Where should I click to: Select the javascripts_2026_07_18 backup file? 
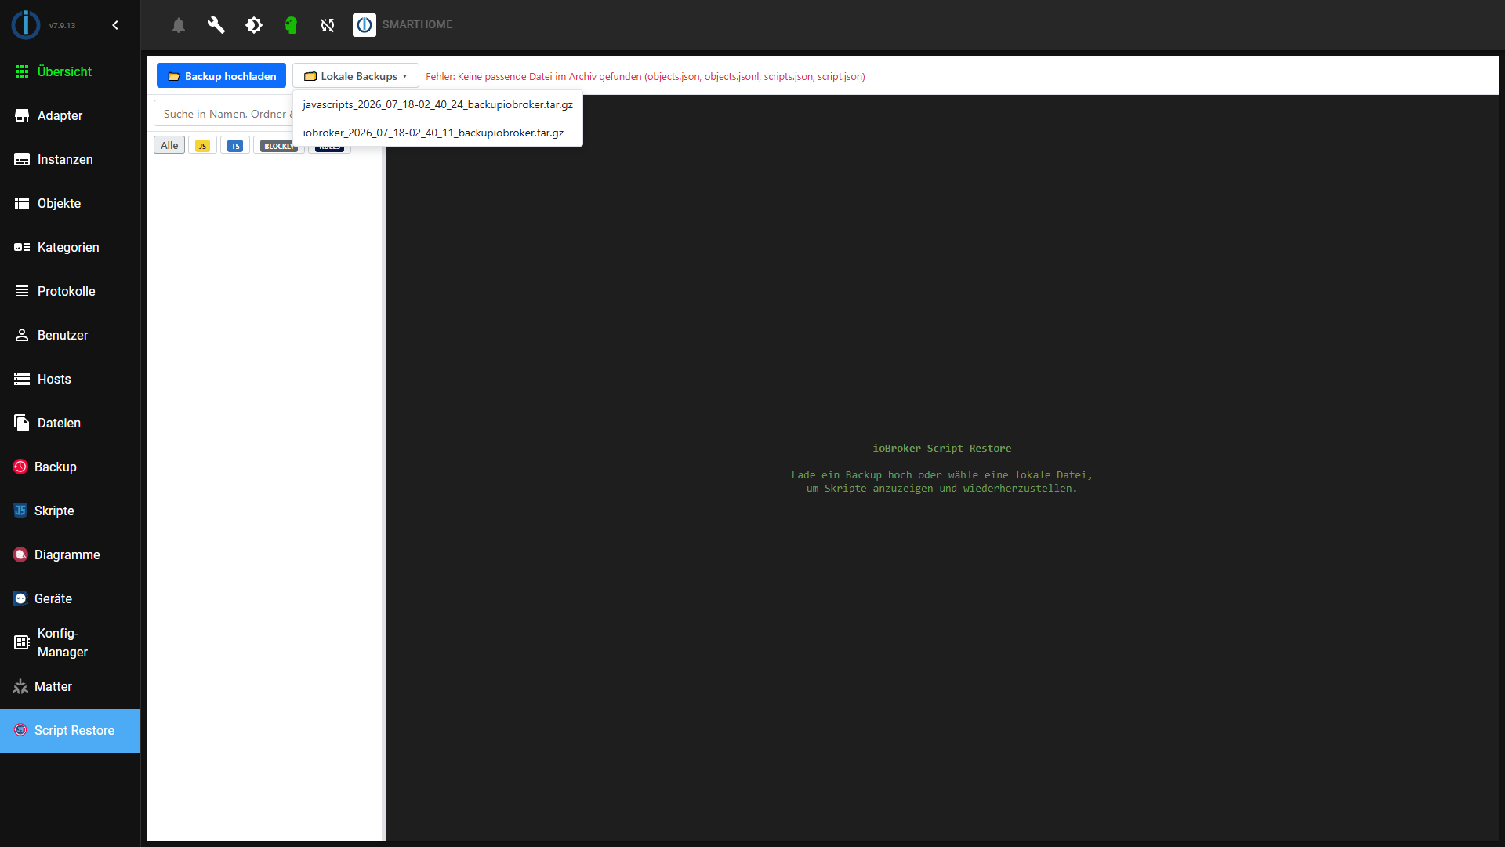[x=437, y=104]
